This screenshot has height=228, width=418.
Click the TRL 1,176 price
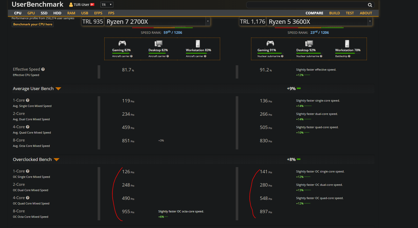(x=253, y=21)
